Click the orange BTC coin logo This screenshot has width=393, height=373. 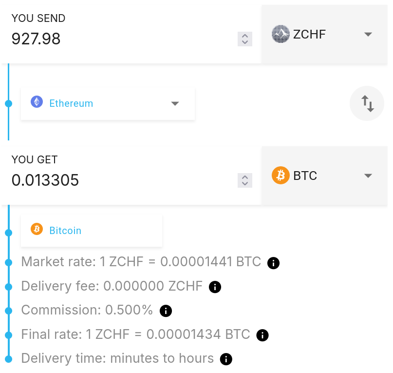(x=281, y=175)
